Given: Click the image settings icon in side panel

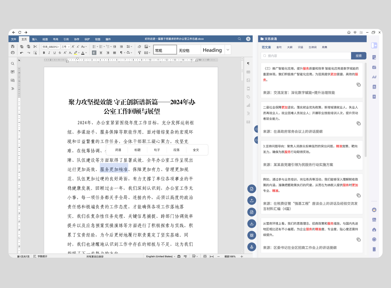Looking at the screenshot, I should (248, 80).
